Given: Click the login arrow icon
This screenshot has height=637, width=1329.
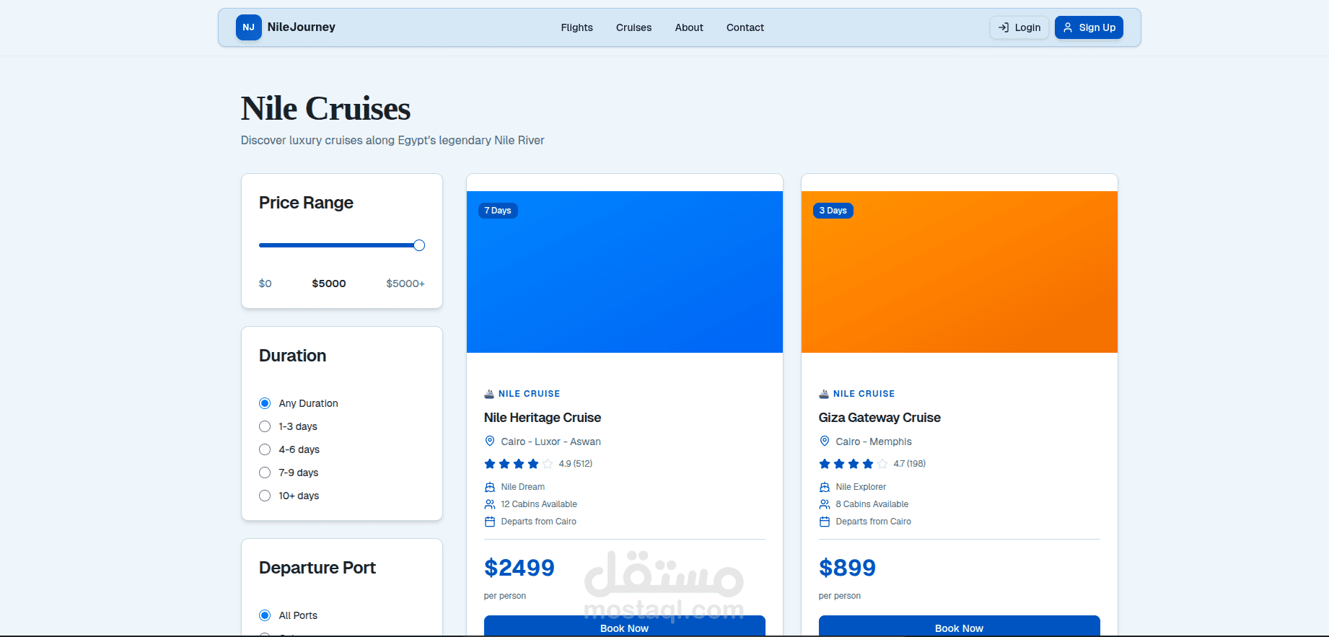Looking at the screenshot, I should tap(1003, 27).
